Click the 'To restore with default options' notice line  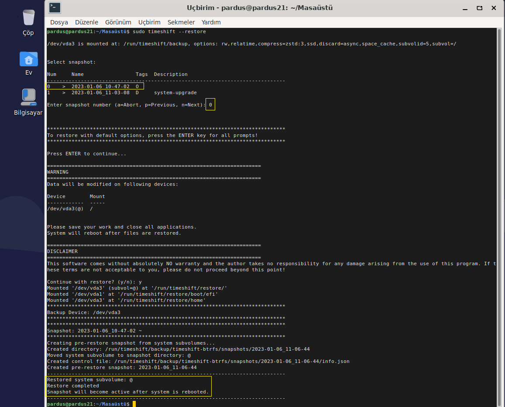152,135
